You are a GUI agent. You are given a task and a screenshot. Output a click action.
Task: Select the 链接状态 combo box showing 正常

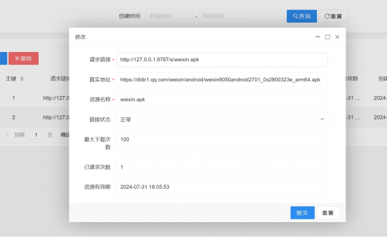[222, 119]
